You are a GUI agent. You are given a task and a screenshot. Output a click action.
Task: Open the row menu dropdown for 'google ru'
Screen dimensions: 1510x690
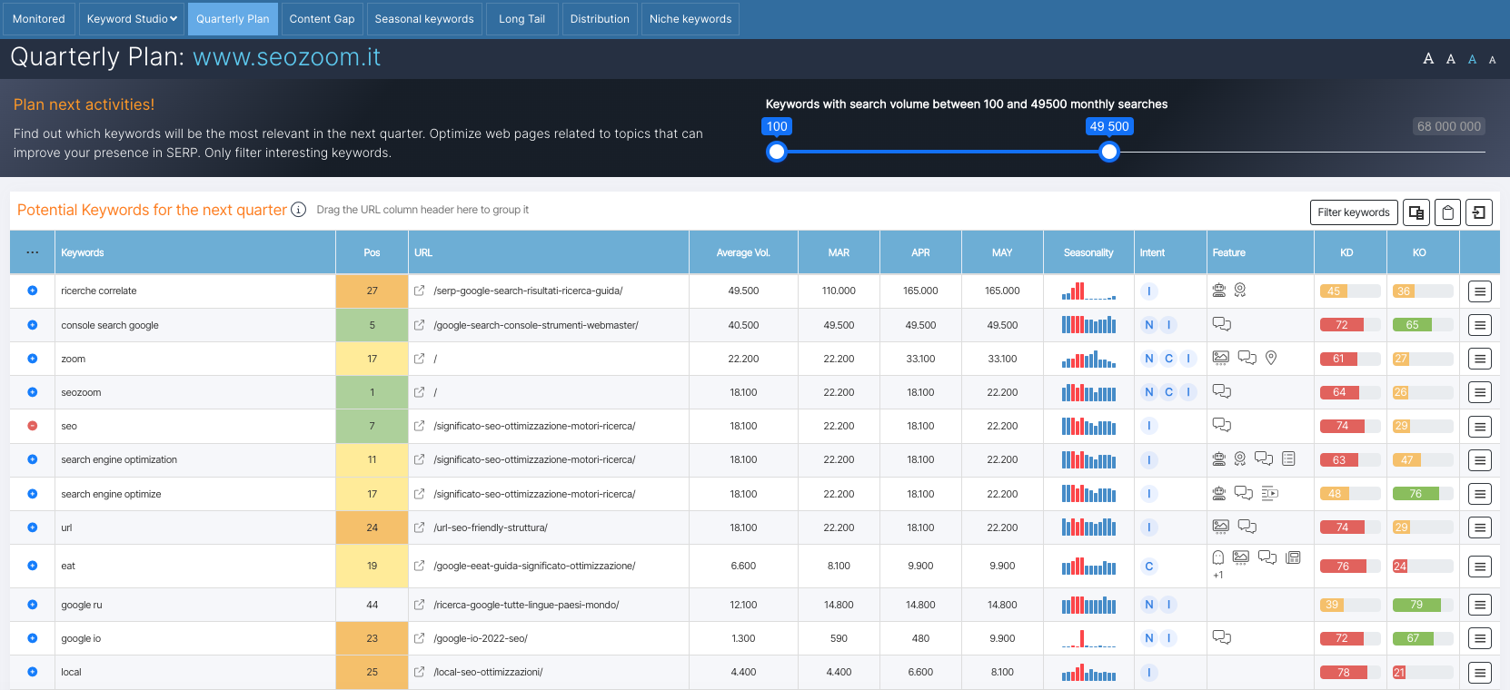click(1480, 605)
